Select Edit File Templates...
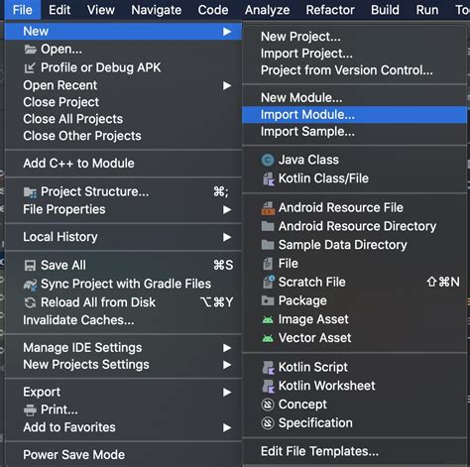Screen dimensions: 470x467 coord(355,451)
